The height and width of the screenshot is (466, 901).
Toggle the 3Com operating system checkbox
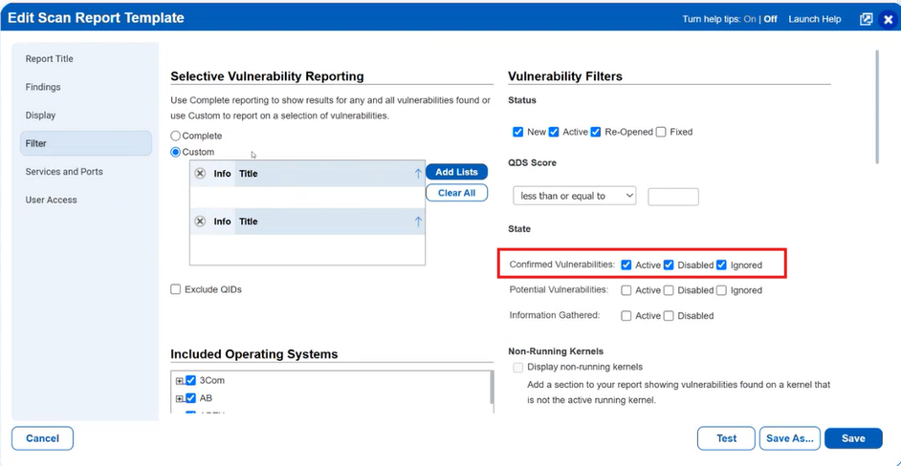pyautogui.click(x=191, y=380)
